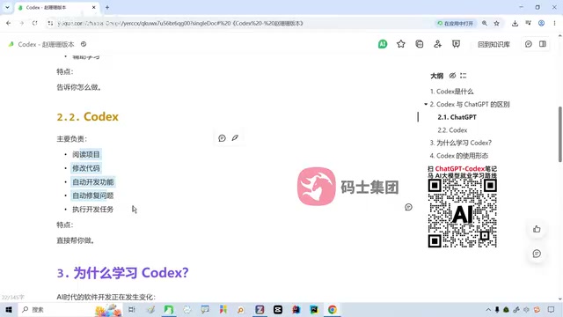Screen dimensions: 563x317
Task: Click the '自动开发功能' bullet text
Action: (93, 182)
